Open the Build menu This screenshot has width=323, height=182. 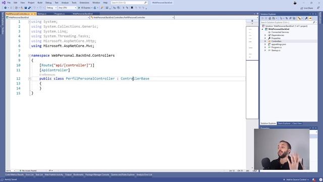40,3
